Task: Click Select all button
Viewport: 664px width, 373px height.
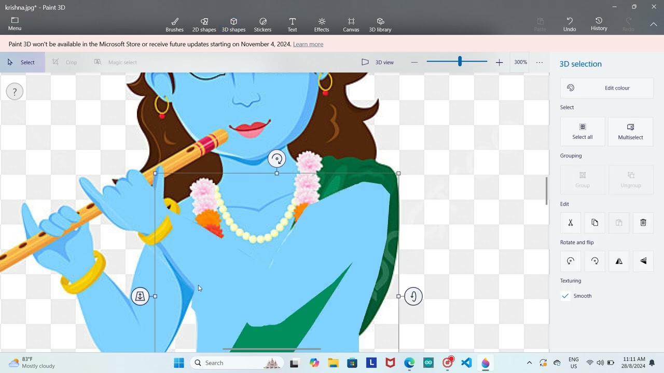Action: 583,131
